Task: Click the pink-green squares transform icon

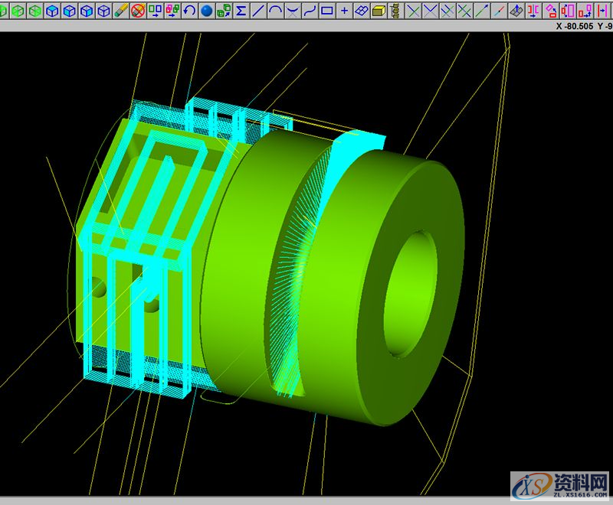Action: [x=172, y=11]
